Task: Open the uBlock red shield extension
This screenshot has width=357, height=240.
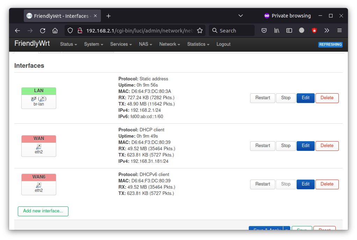Action: pyautogui.click(x=314, y=30)
